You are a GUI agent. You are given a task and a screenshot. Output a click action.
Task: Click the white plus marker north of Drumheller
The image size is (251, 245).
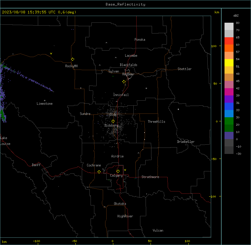coord(178,109)
